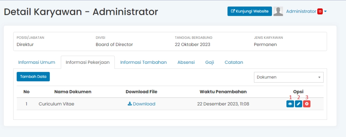Click the Tambah Data button
The width and height of the screenshot is (346, 137).
[x=33, y=77]
